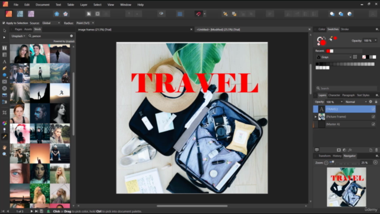Toggle visibility of the TRAVEL layer
This screenshot has height=214, width=380.
(x=373, y=109)
